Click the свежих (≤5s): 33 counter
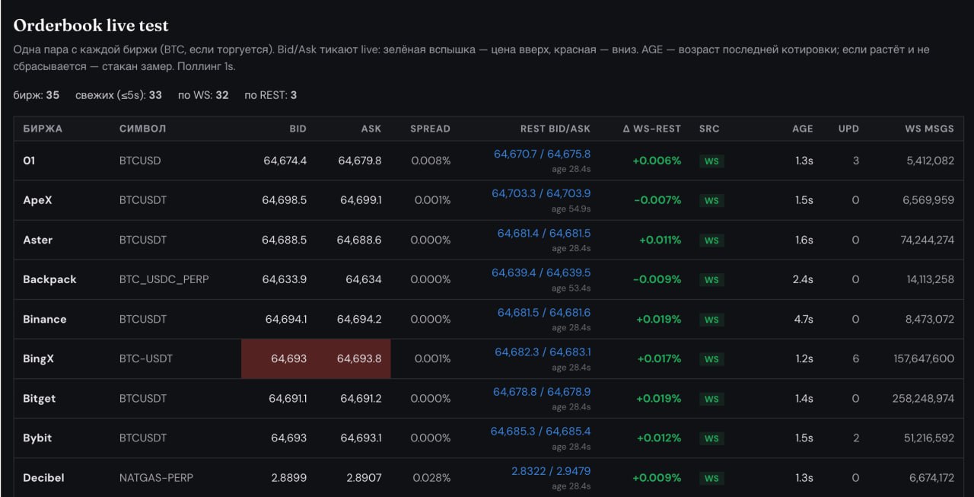The width and height of the screenshot is (974, 497). pos(119,95)
